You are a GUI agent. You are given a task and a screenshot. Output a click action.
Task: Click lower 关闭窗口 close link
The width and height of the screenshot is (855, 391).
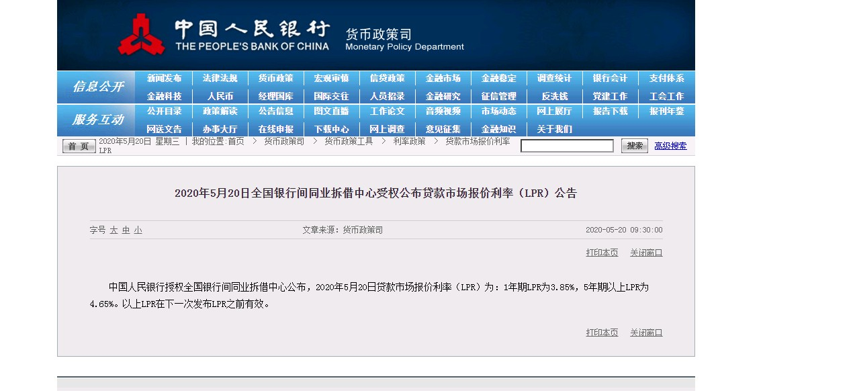coord(646,333)
